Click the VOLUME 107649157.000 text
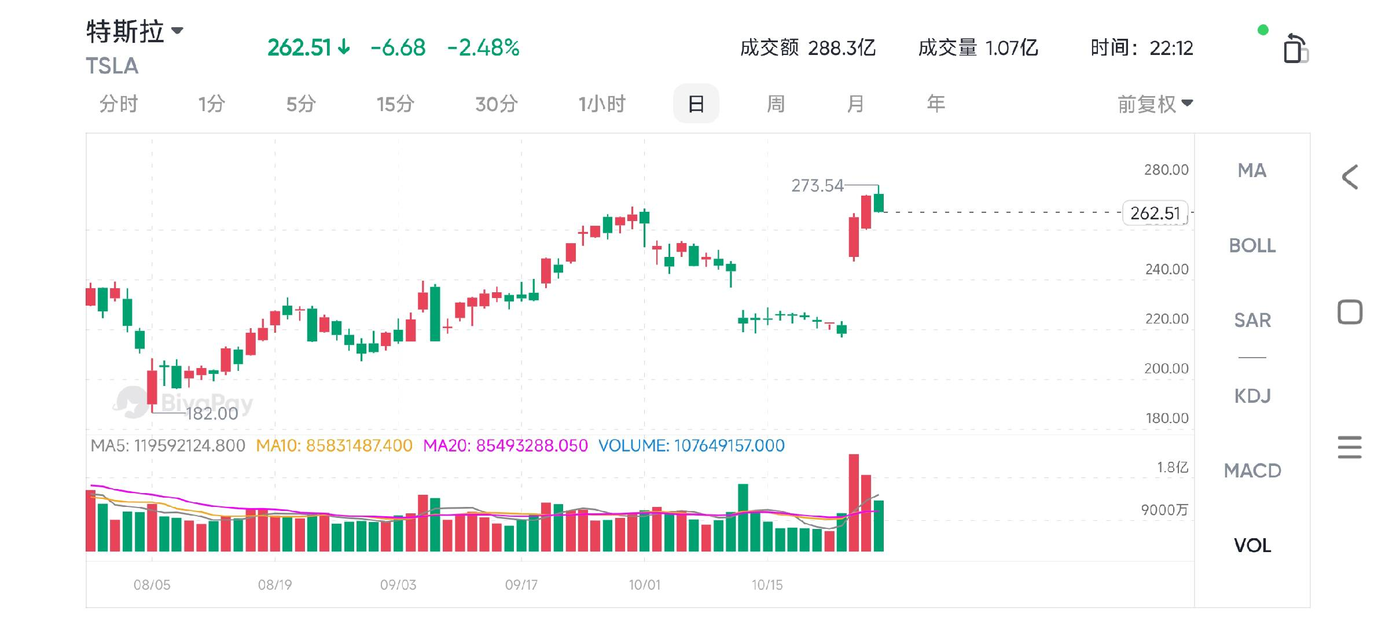 coord(691,446)
